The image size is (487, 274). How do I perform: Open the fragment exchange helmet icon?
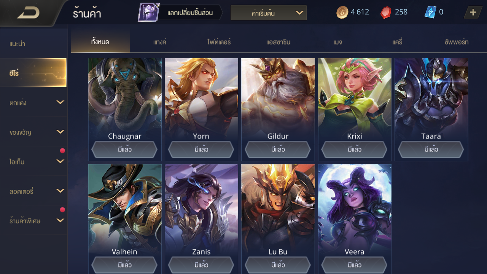click(149, 12)
